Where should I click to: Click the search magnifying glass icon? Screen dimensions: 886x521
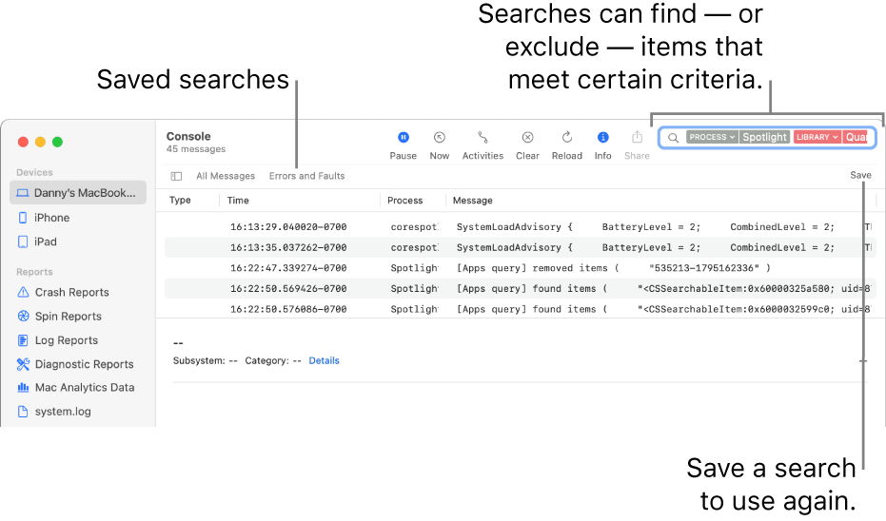coord(673,137)
